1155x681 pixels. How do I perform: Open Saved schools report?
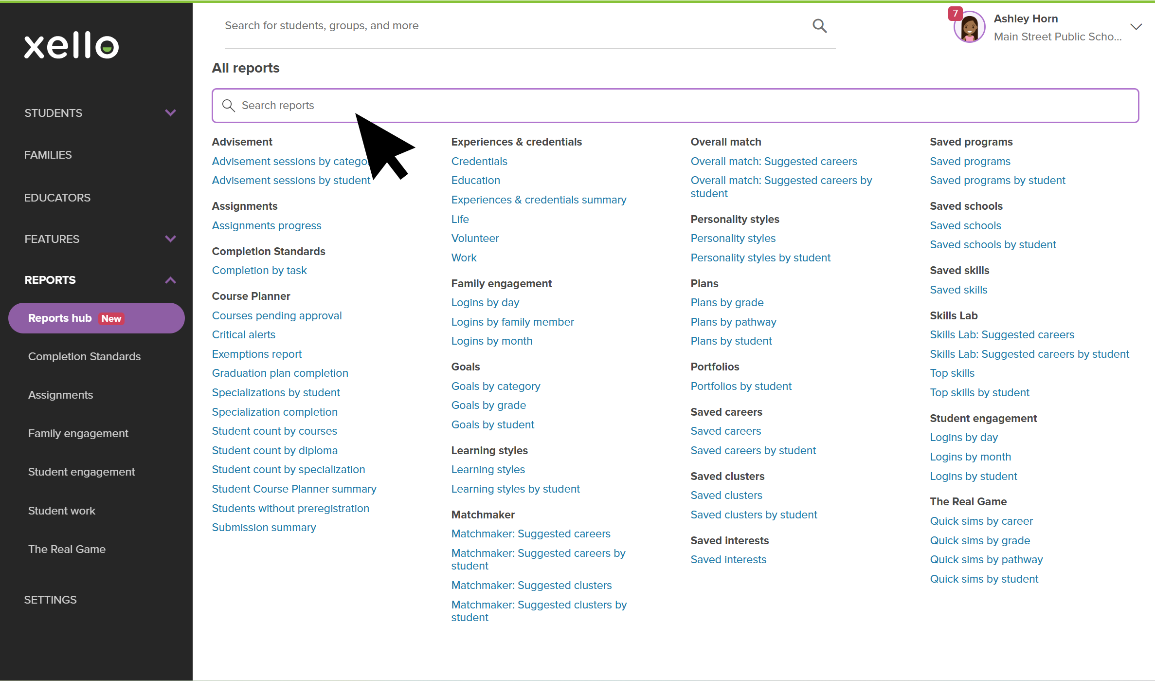(x=966, y=225)
